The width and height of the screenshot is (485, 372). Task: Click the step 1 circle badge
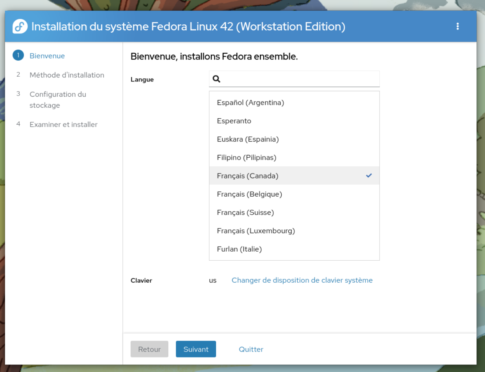18,55
